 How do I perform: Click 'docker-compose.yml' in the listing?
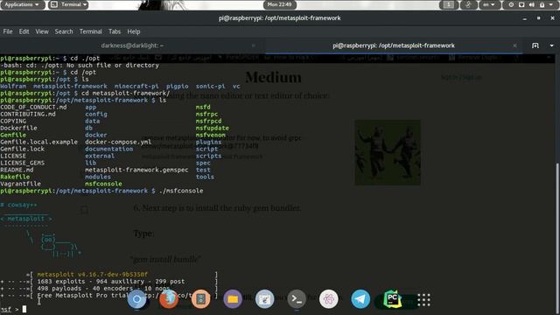pos(118,142)
